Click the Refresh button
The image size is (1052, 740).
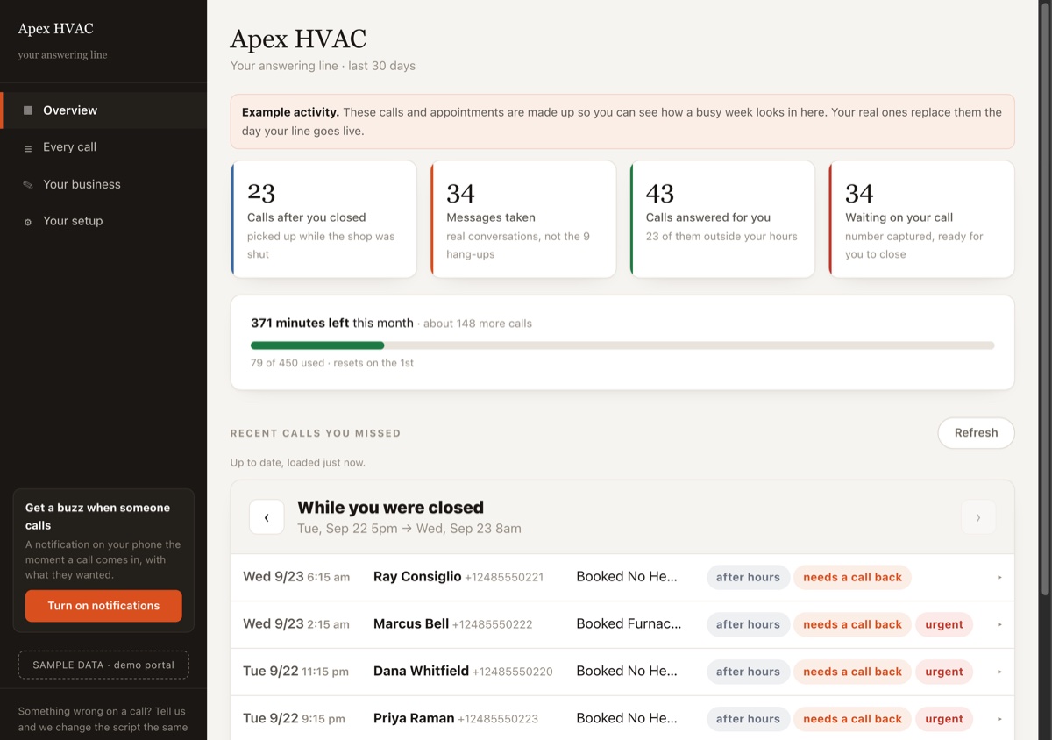[976, 433]
